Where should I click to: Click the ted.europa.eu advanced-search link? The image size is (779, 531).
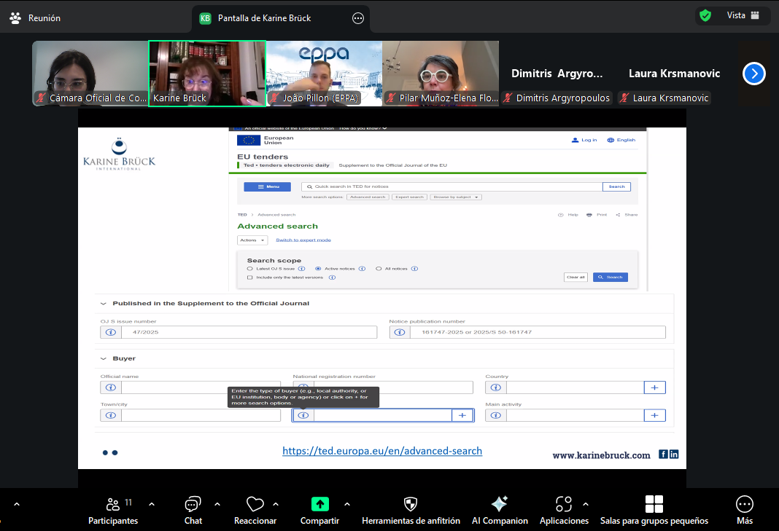coord(382,451)
